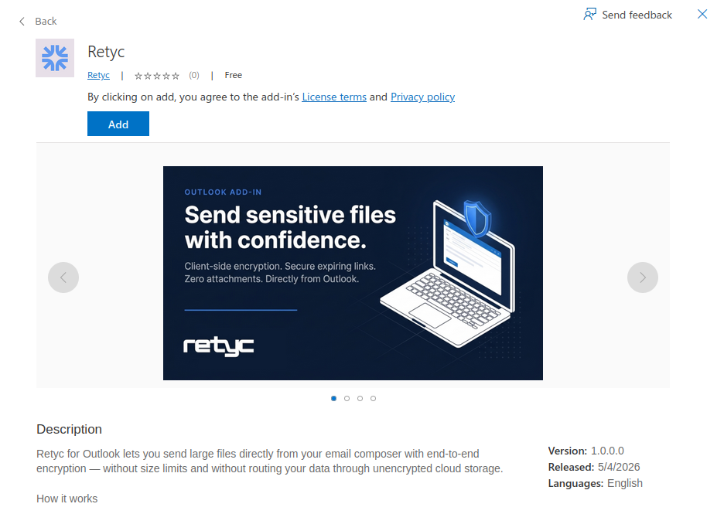Click the Description heading

click(70, 429)
